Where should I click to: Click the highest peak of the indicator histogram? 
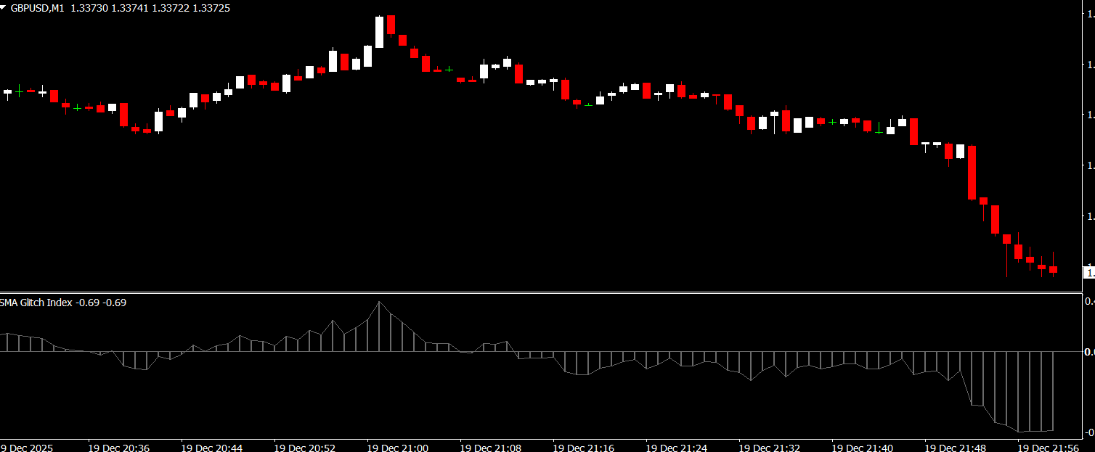[x=379, y=303]
